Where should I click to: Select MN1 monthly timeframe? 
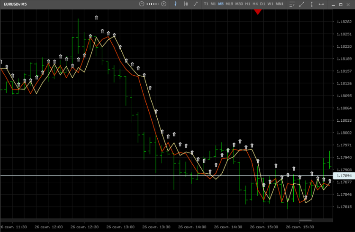(x=280, y=4)
